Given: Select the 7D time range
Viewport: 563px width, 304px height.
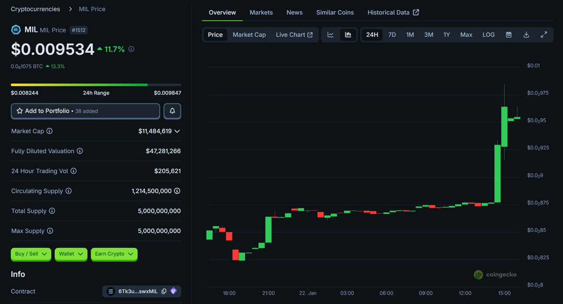Looking at the screenshot, I should 392,35.
